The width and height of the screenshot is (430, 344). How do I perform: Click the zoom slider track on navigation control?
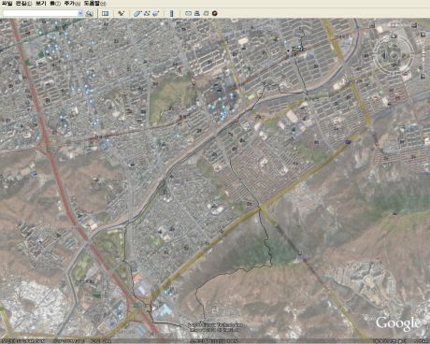[x=423, y=55]
